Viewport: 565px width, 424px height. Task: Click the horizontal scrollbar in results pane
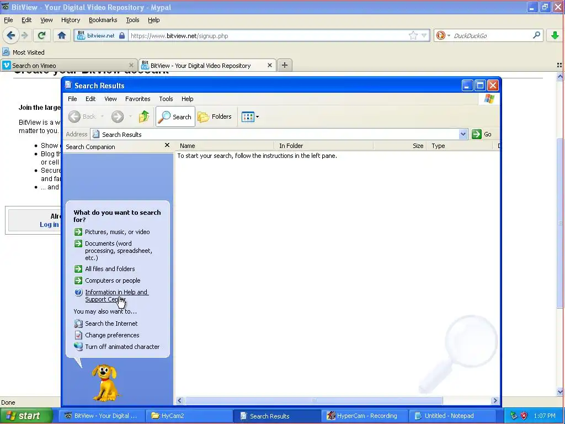[x=313, y=400]
